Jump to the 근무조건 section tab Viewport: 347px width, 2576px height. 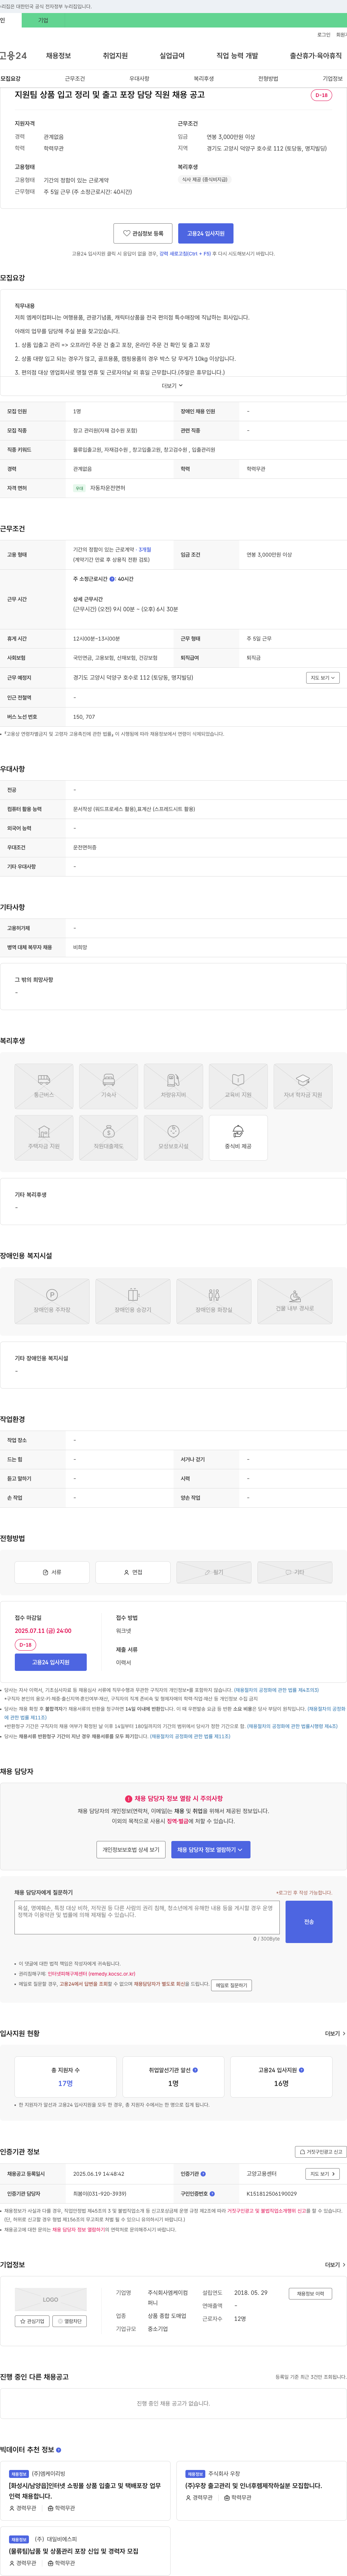click(x=75, y=78)
